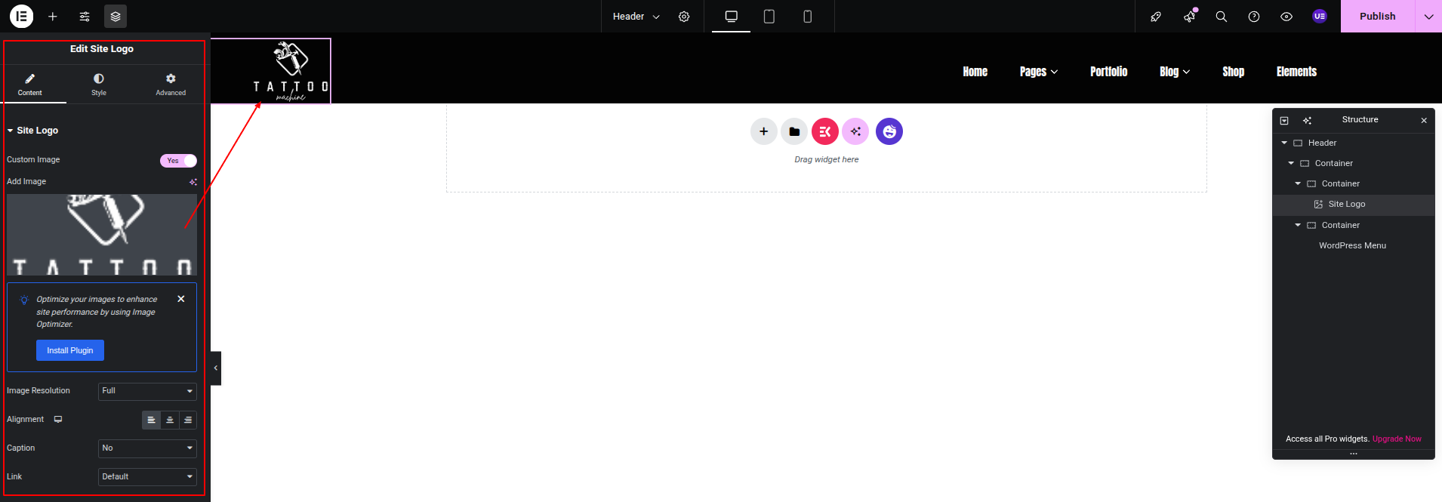Switch to the Style tab
Screen dimensions: 1442x502
coord(99,84)
